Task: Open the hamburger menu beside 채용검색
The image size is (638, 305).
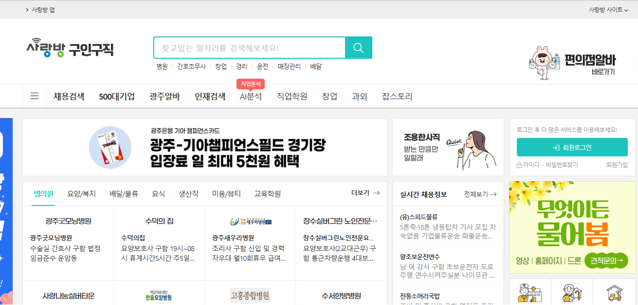Action: 34,96
